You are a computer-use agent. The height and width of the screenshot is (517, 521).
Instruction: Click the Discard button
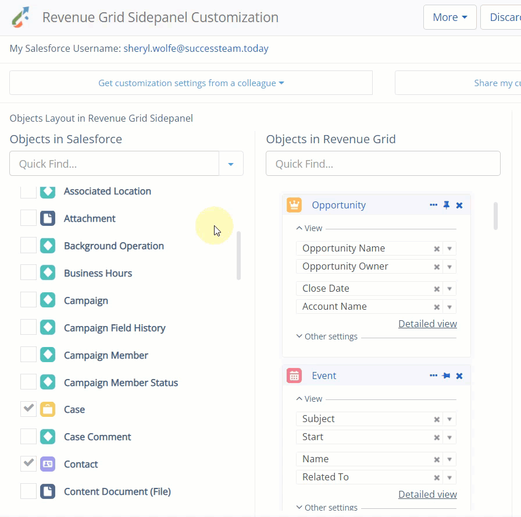[501, 17]
